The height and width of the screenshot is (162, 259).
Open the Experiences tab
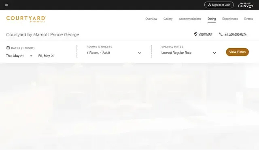coord(230,19)
